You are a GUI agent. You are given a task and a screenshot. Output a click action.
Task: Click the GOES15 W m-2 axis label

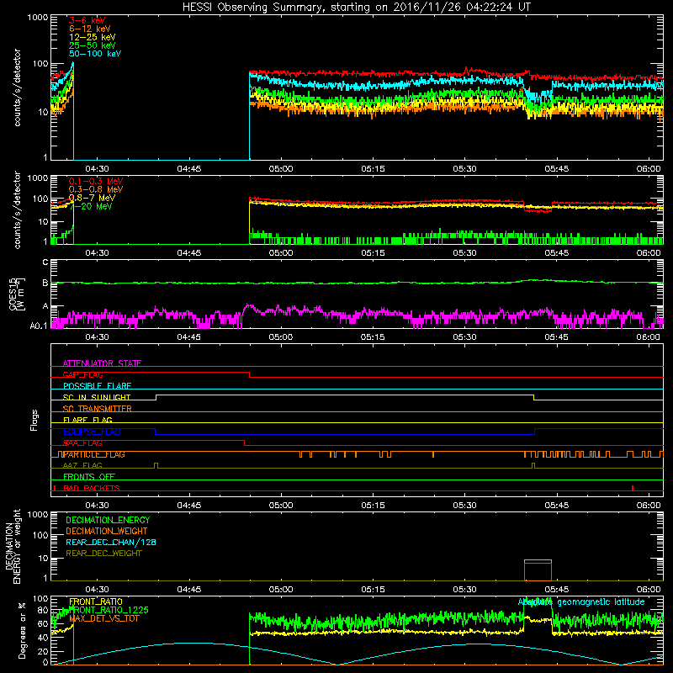point(17,294)
